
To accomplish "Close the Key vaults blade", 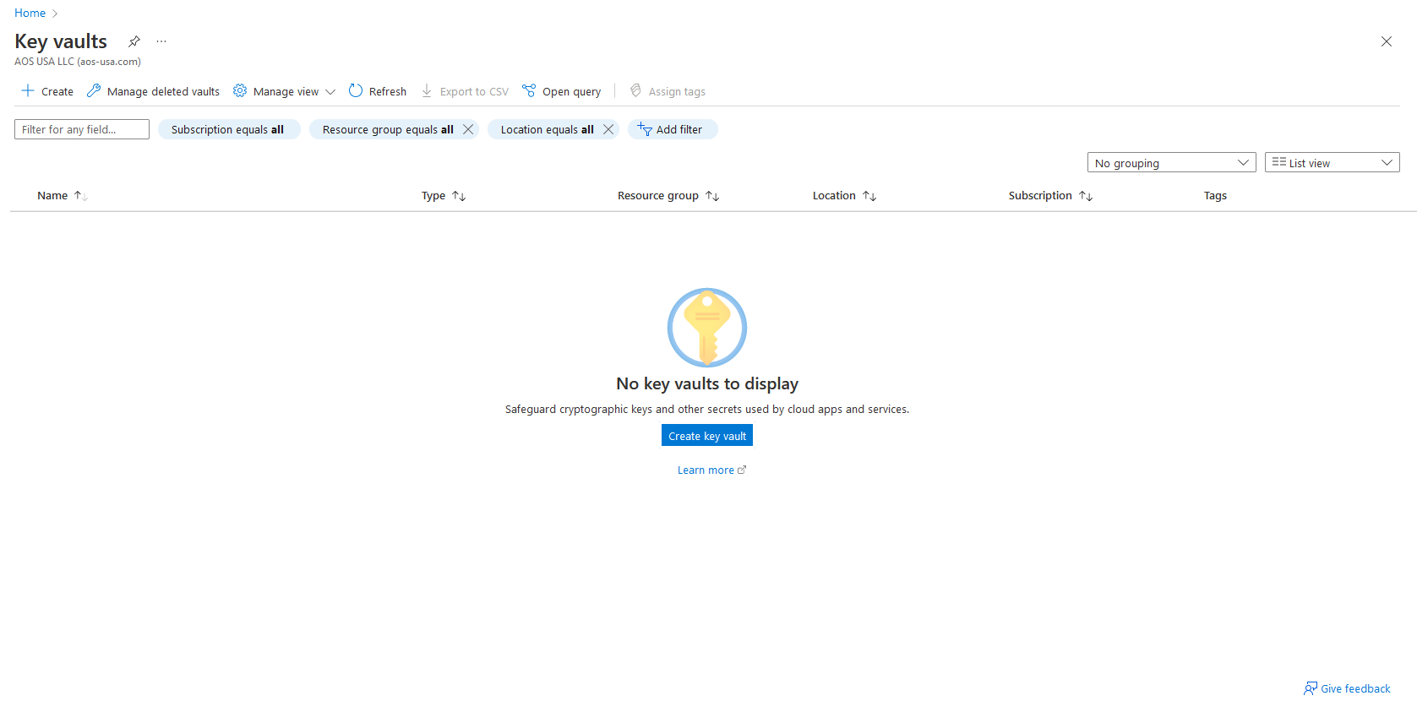I will pos(1386,41).
